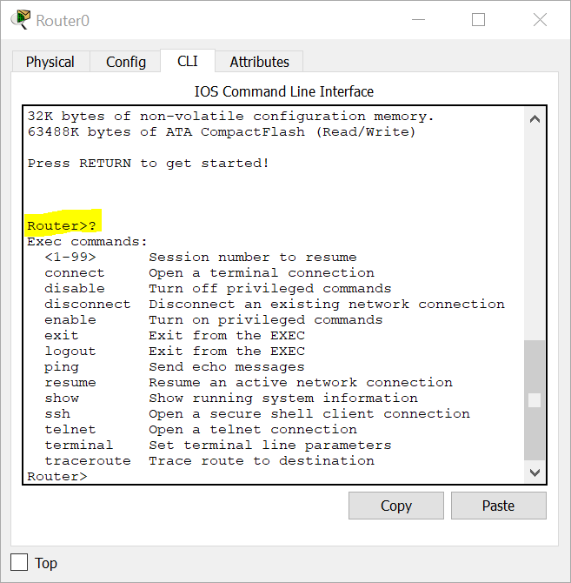The width and height of the screenshot is (571, 583).
Task: Click the 'Router0' title text
Action: (x=63, y=21)
